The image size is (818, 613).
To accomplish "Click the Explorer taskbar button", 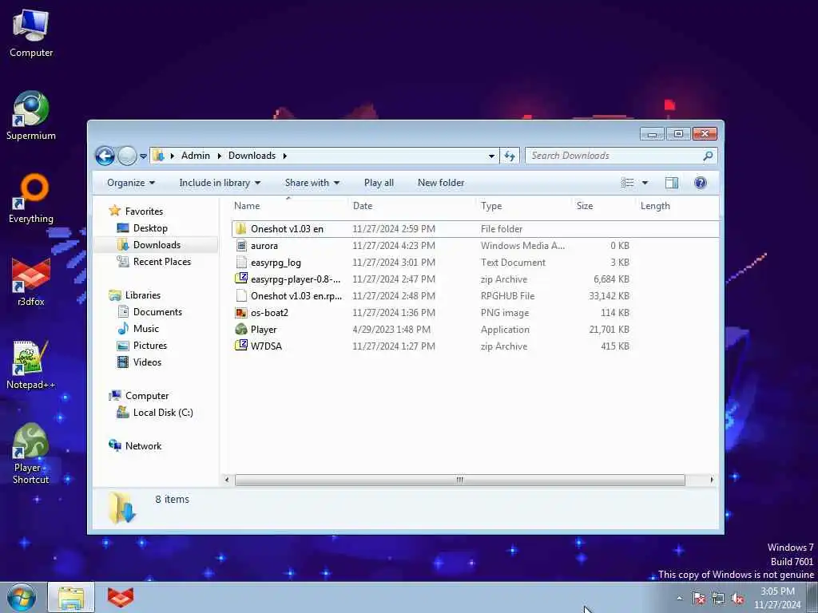I will coord(71,597).
